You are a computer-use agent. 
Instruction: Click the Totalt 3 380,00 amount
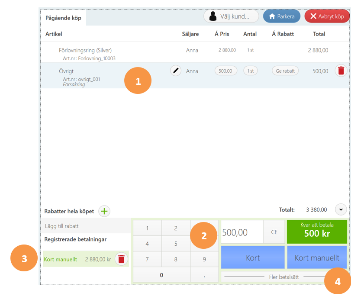316,210
